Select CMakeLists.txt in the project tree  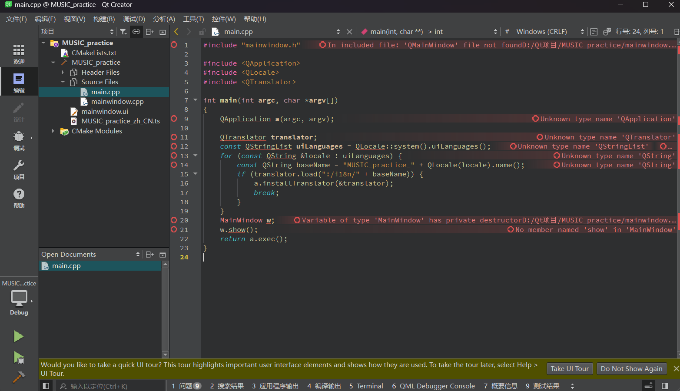[94, 53]
